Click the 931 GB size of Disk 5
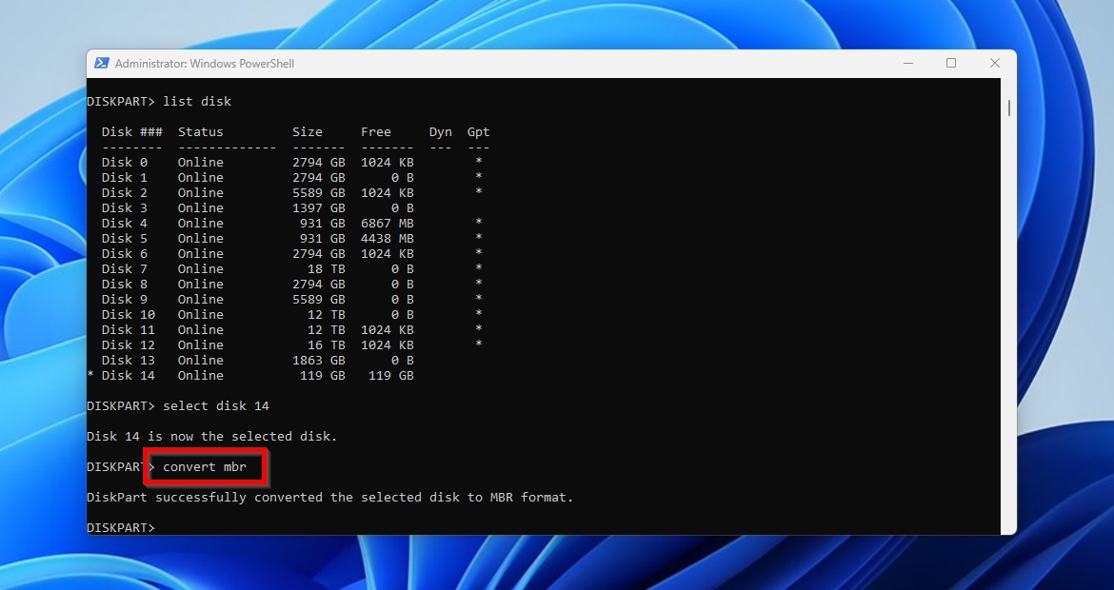The width and height of the screenshot is (1114, 590). [x=323, y=239]
